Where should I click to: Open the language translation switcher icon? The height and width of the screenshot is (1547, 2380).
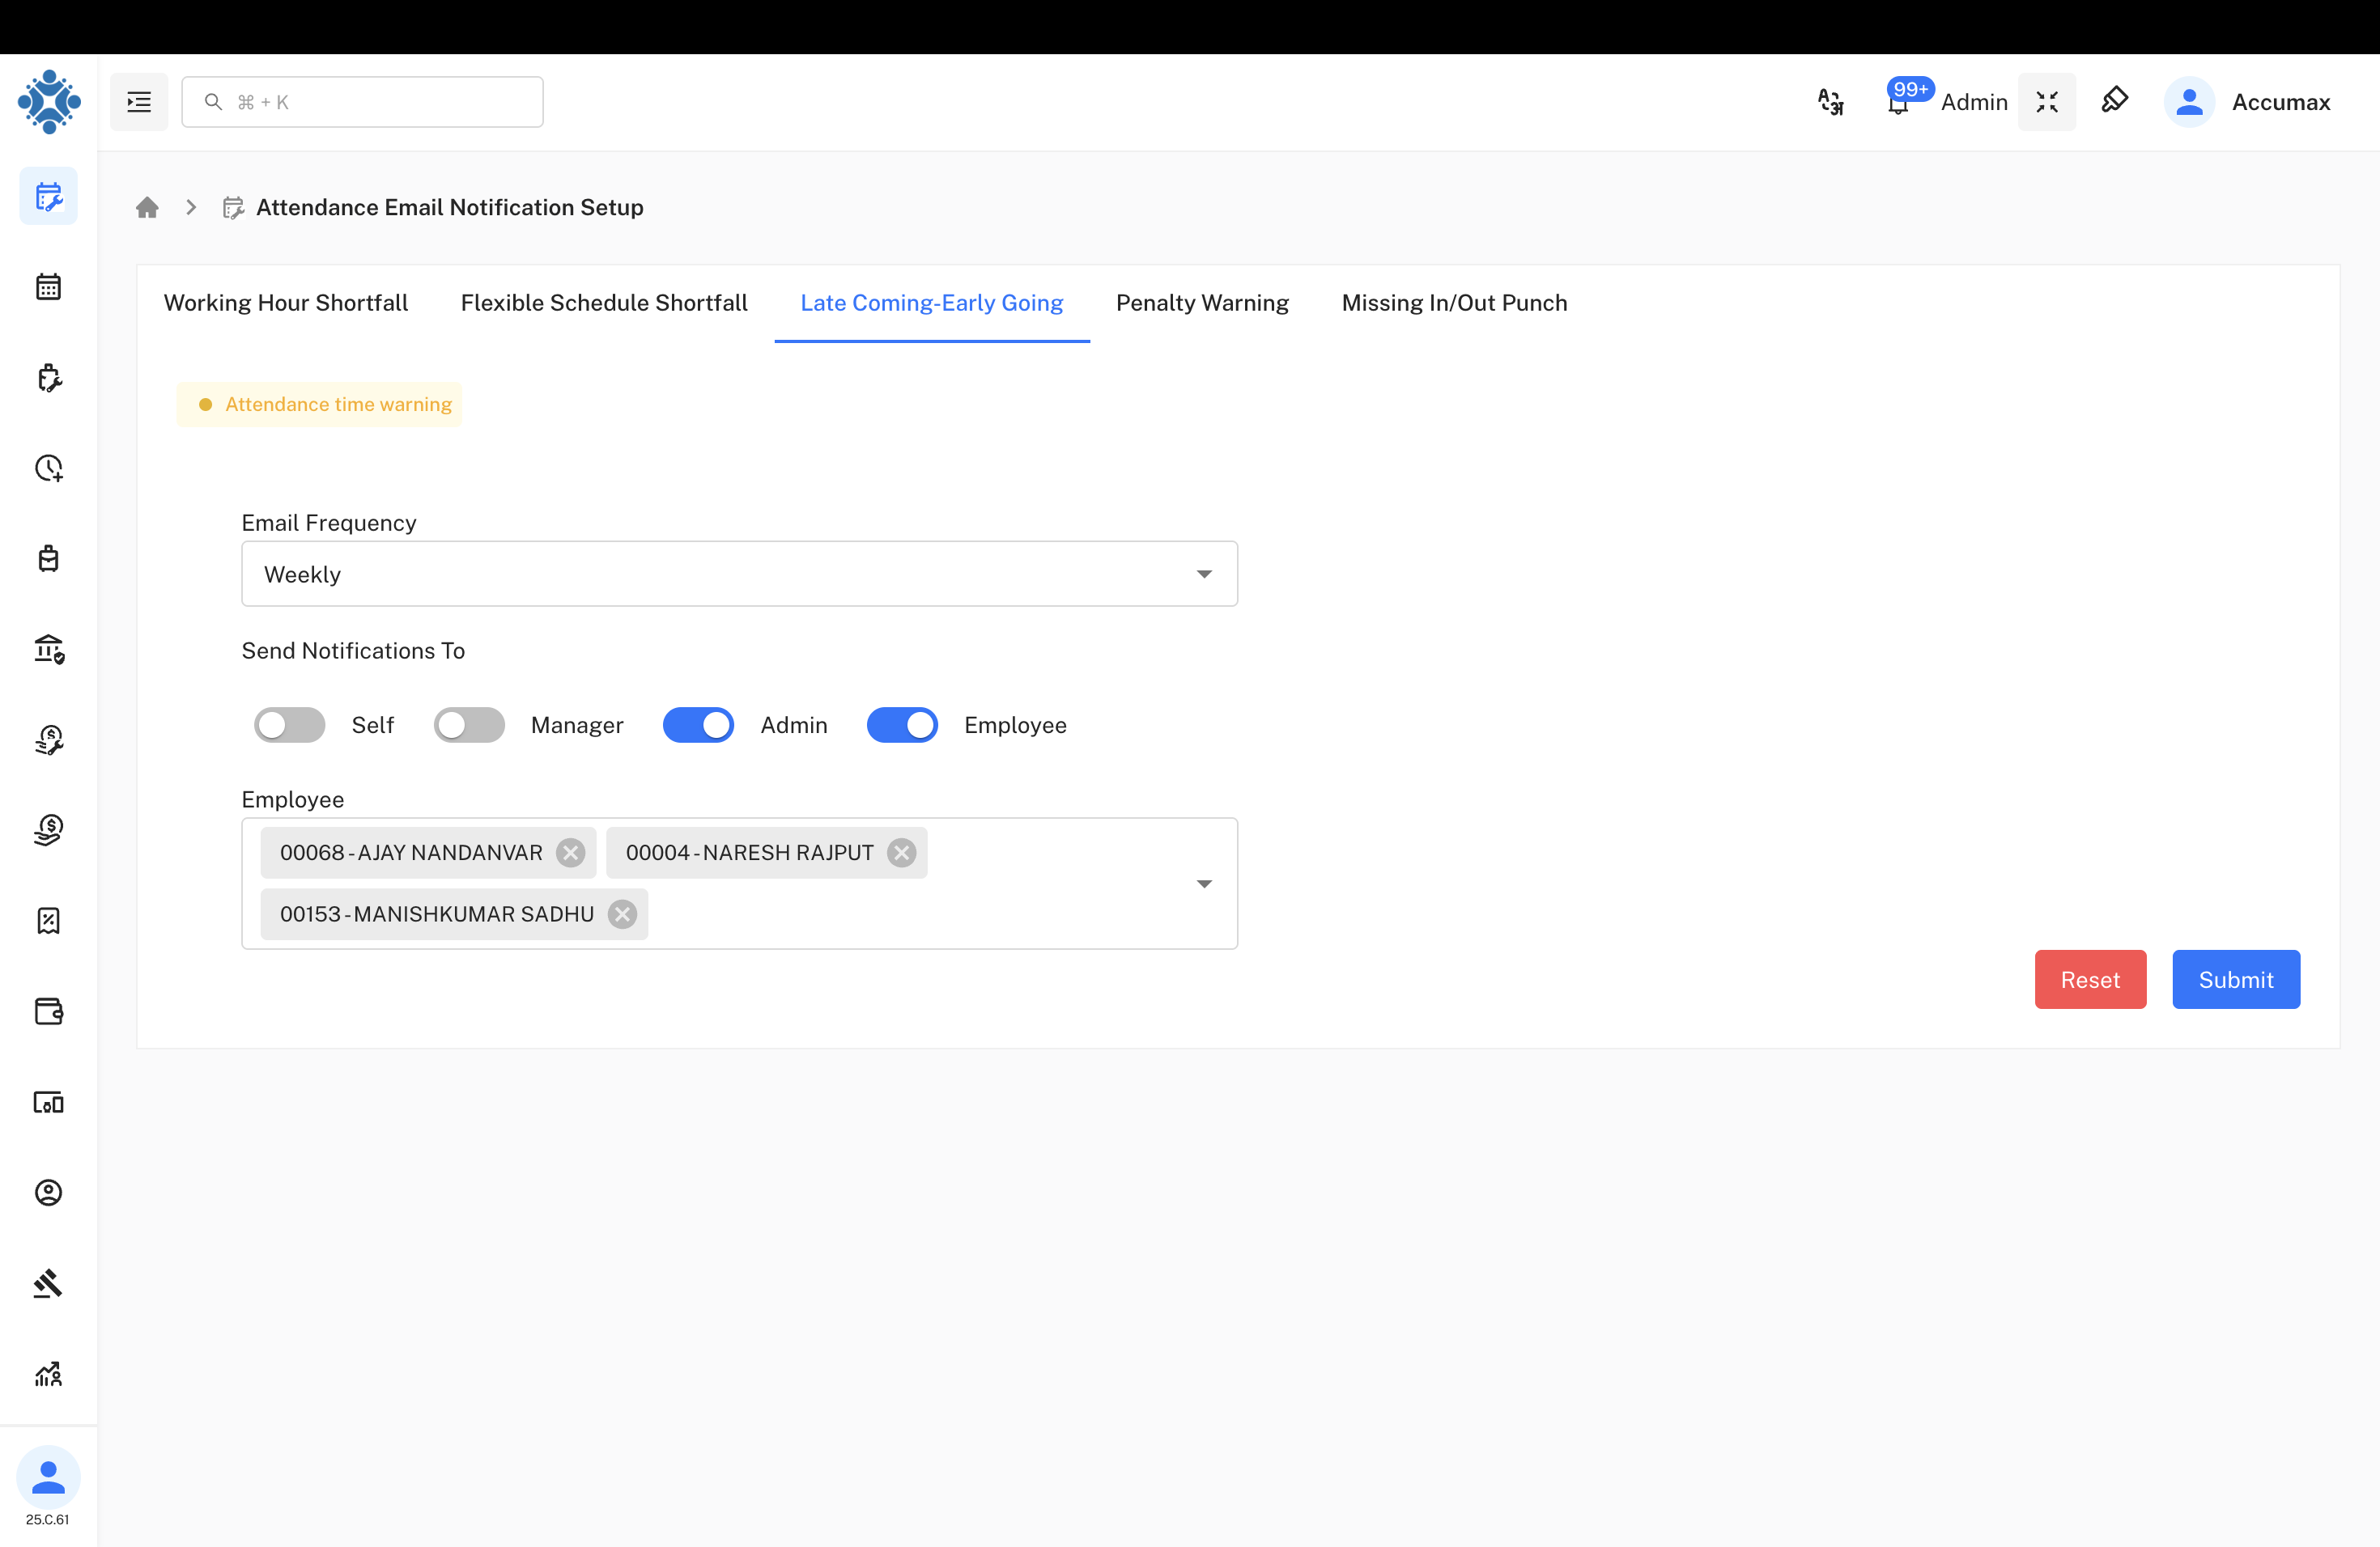1830,101
